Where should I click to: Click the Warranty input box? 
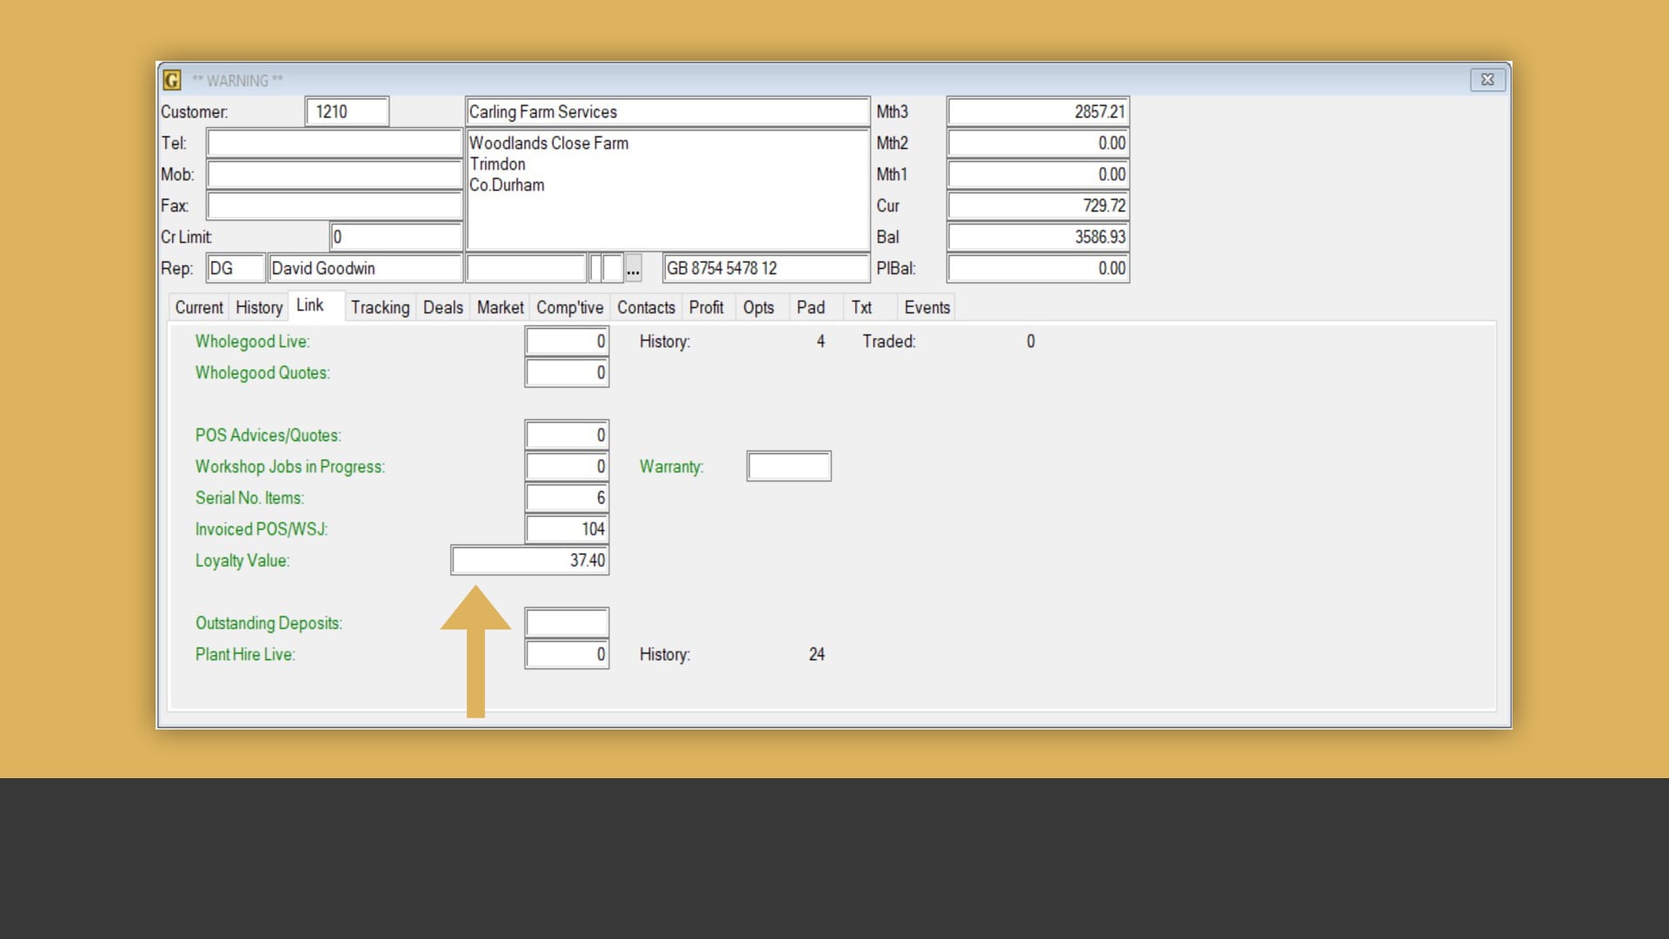point(788,467)
